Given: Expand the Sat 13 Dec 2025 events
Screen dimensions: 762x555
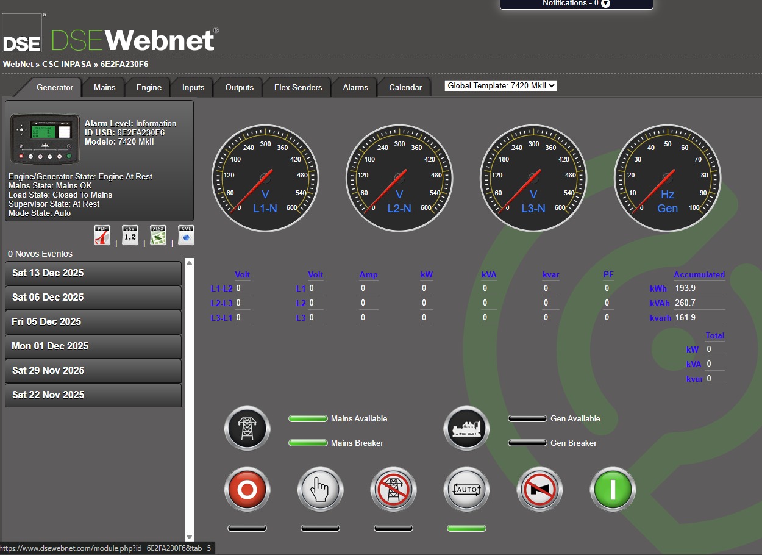Looking at the screenshot, I should pos(93,273).
